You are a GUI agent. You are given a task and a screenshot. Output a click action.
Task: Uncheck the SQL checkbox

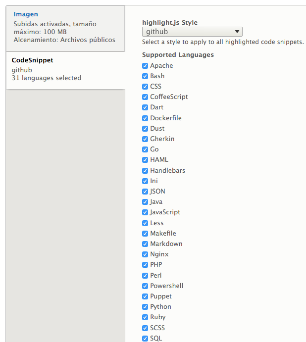[x=145, y=339]
